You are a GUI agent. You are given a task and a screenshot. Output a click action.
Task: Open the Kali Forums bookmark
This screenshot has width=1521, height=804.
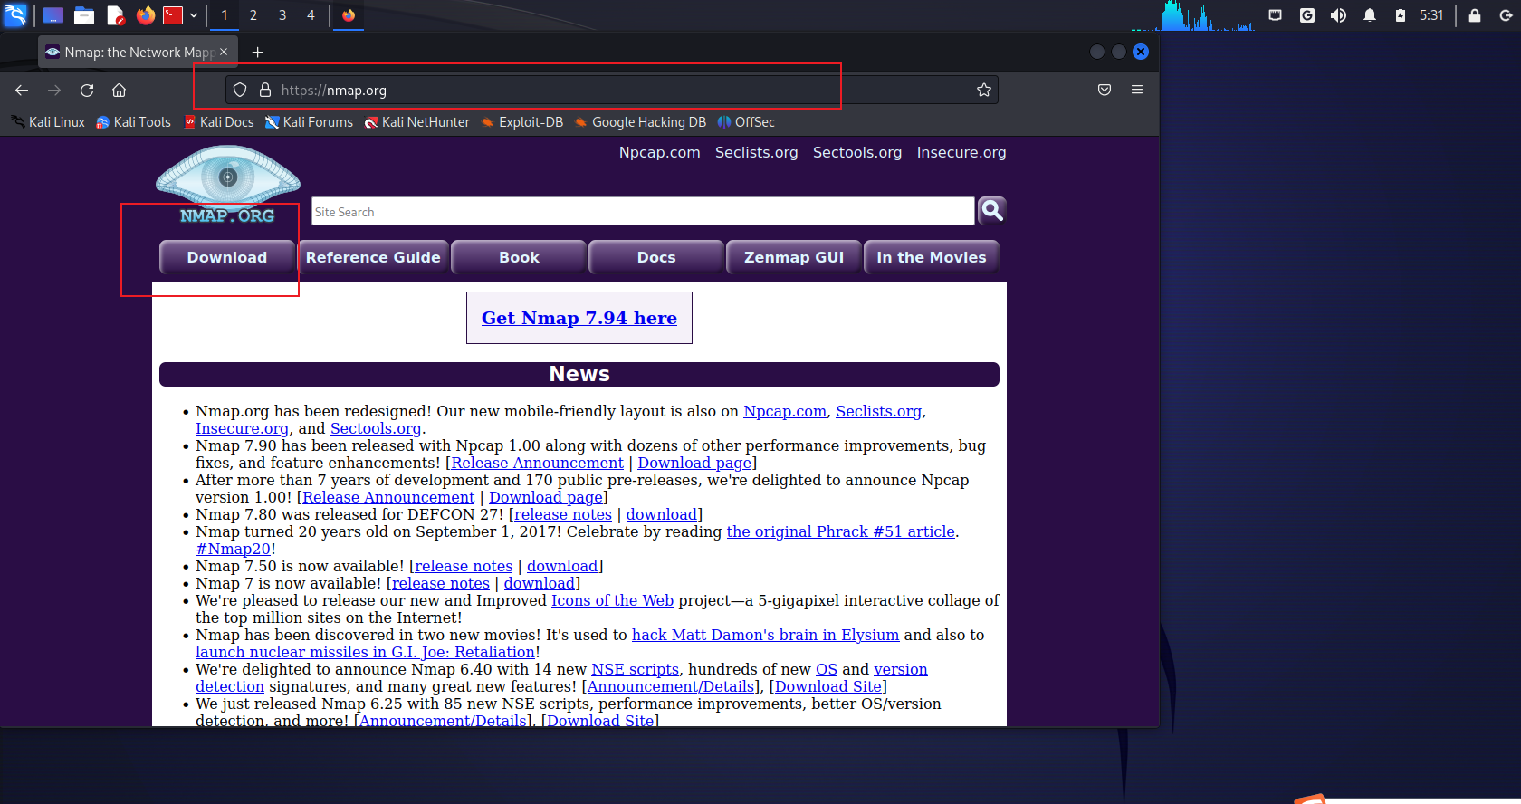[309, 122]
